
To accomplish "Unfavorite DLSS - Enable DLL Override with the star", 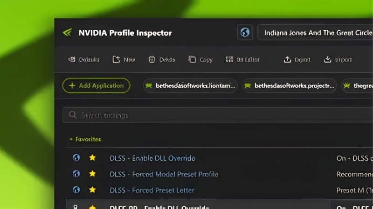I will [92, 157].
